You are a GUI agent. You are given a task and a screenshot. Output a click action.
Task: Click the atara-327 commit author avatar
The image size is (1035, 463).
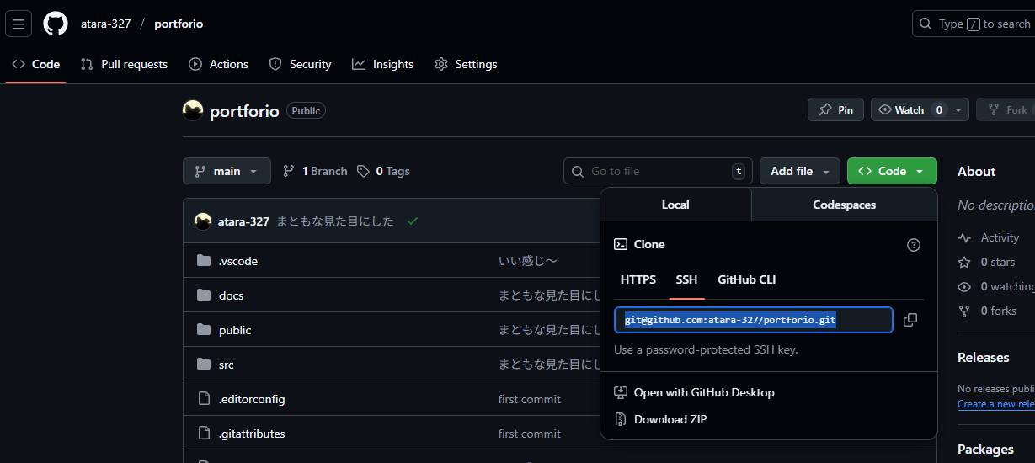(203, 221)
